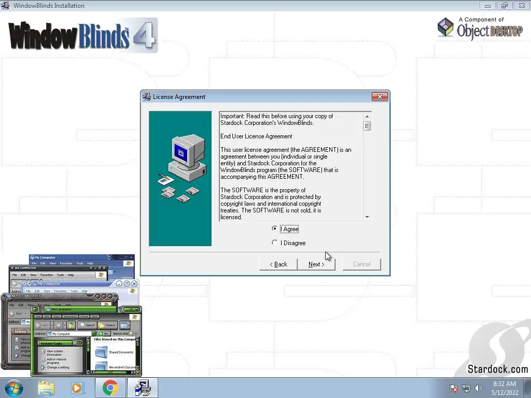531x398 pixels.
Task: Click the WindowBlinds Installation title bar icon
Action: [5, 5]
